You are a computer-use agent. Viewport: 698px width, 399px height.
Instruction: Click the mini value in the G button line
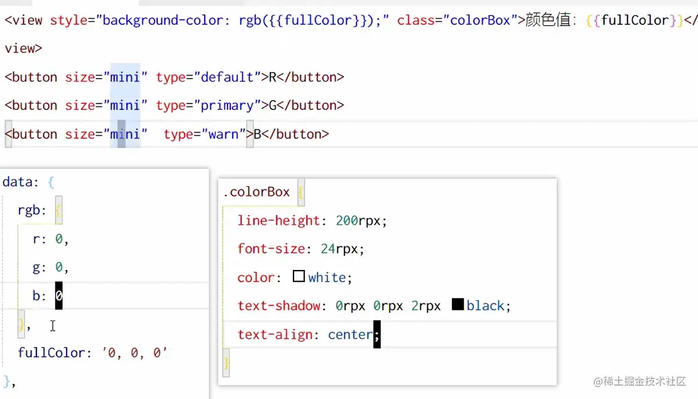125,105
